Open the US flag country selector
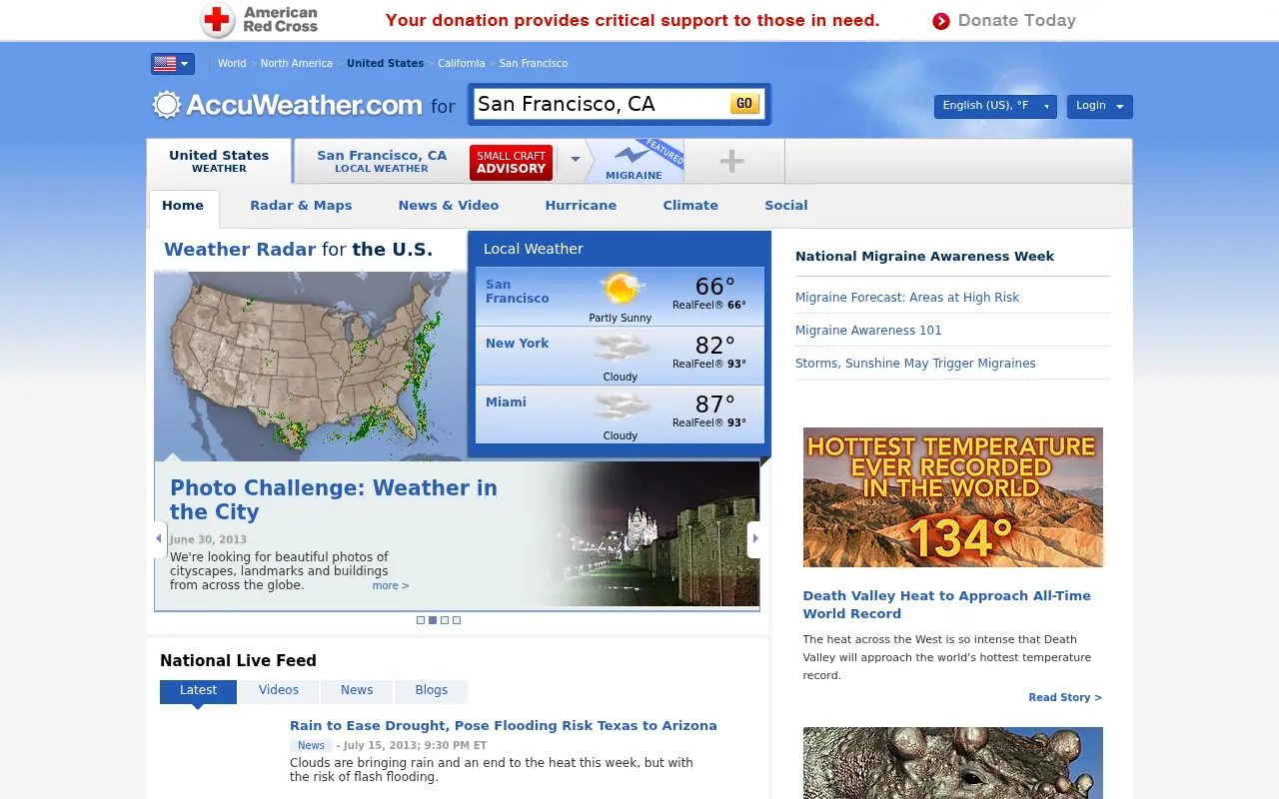Image resolution: width=1279 pixels, height=799 pixels. (173, 64)
